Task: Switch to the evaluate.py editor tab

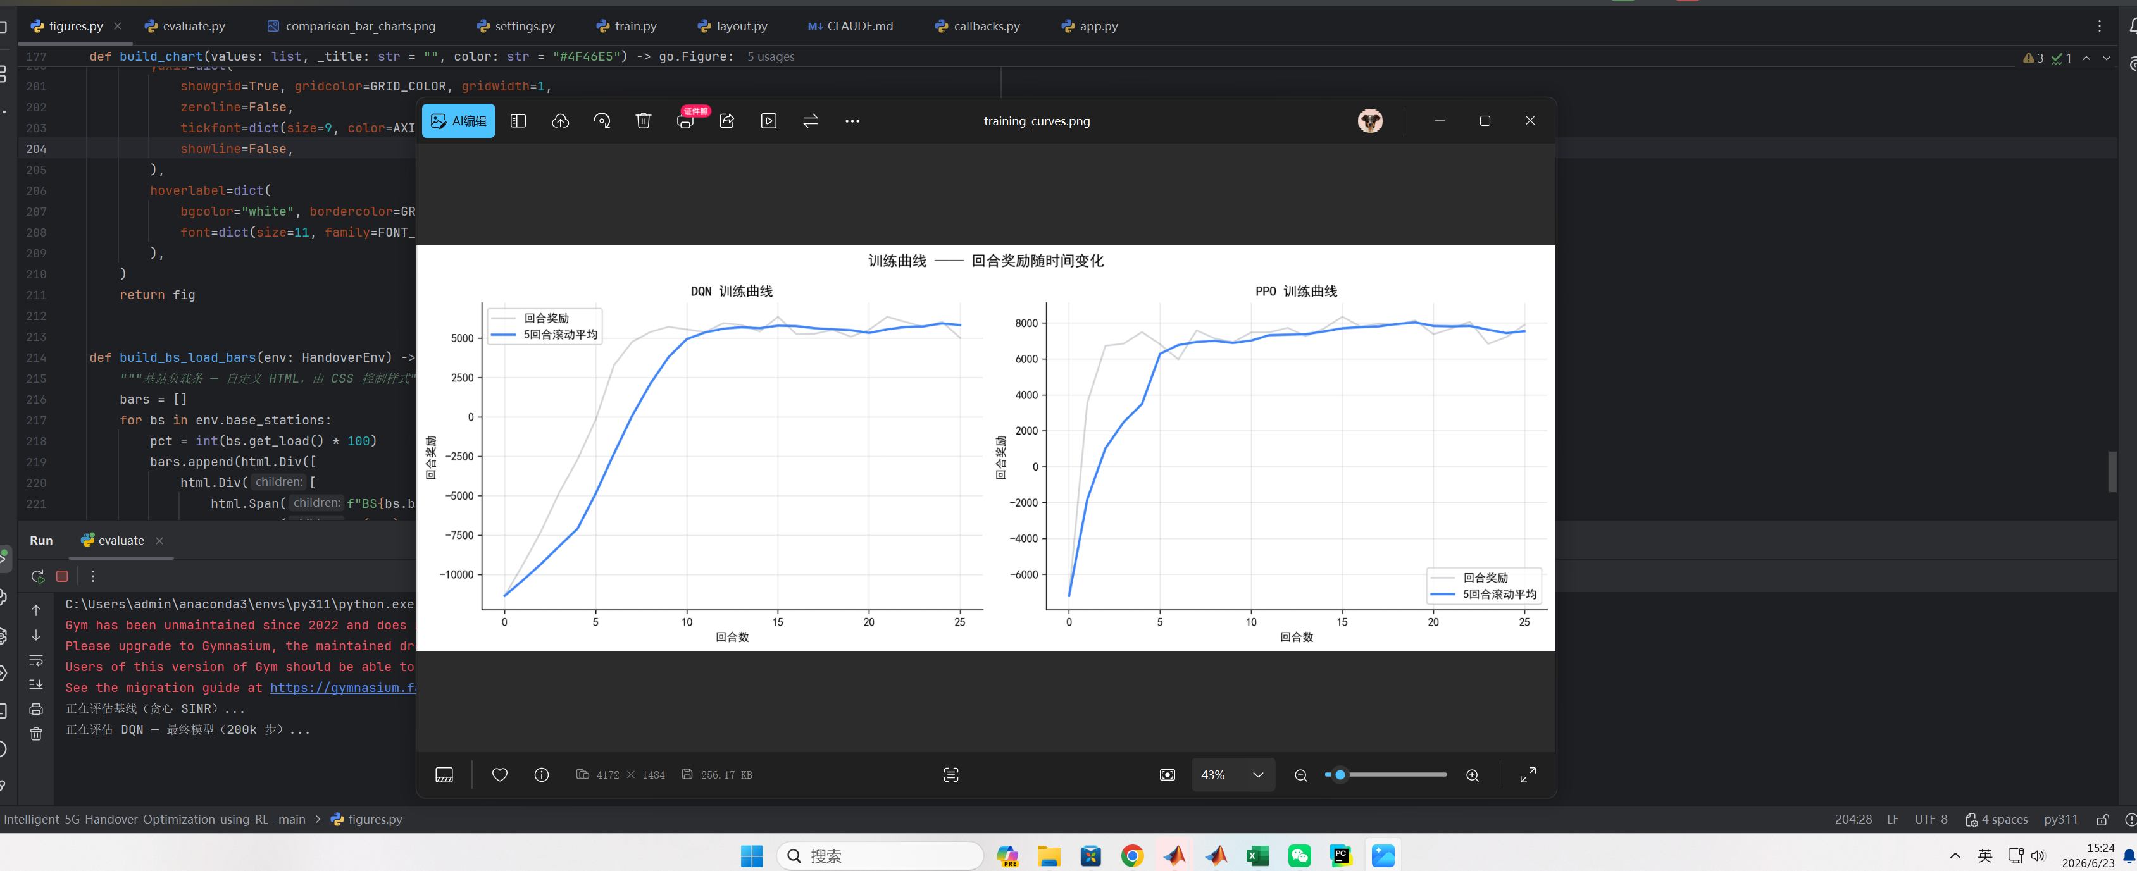Action: 185,27
